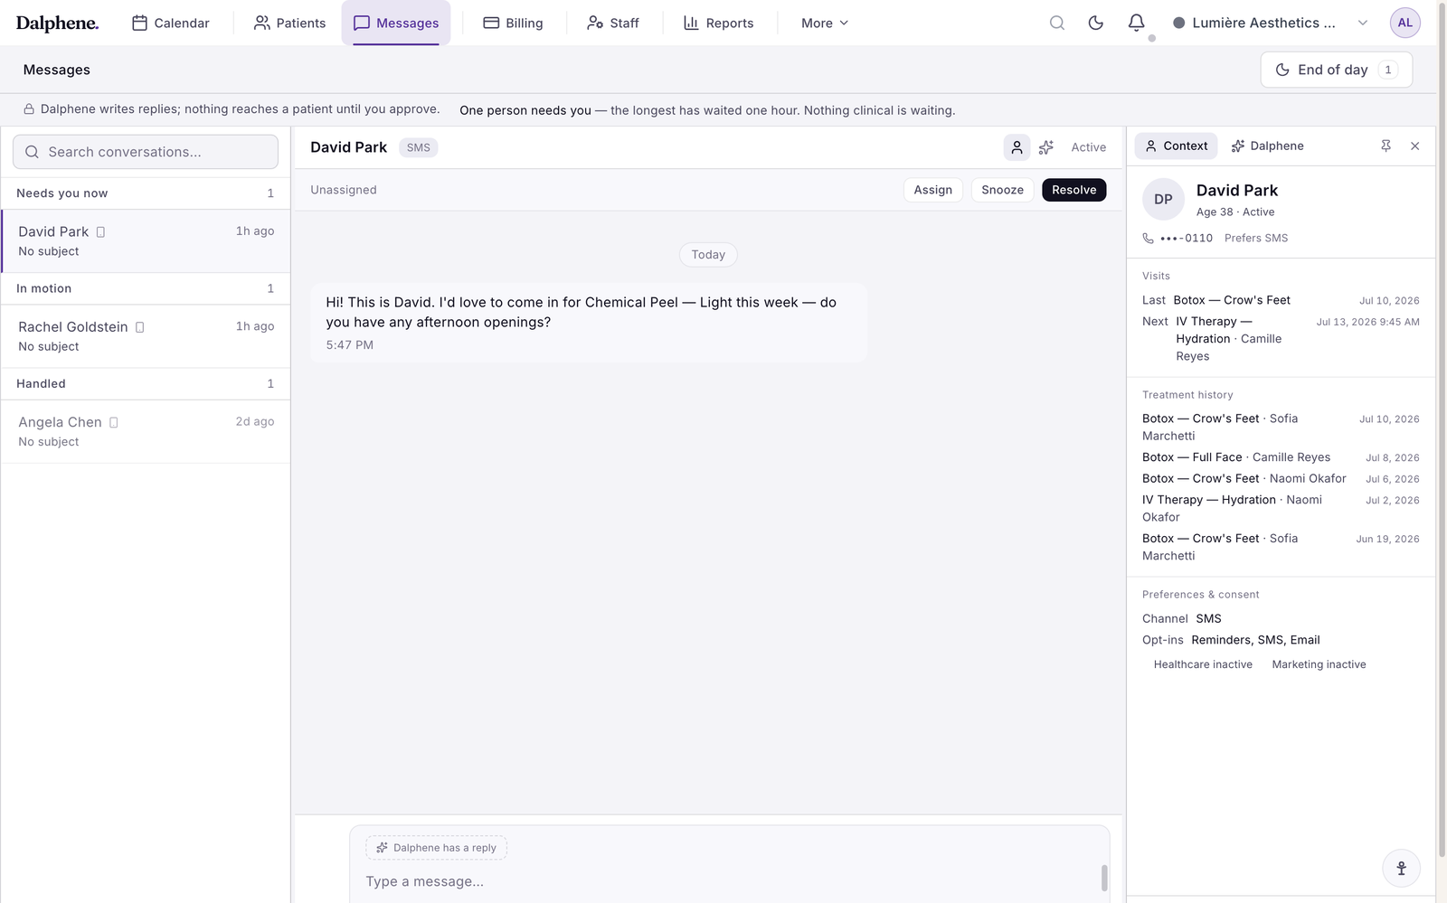Open the Staff tab
Viewport: 1447px width, 903px height.
pos(613,23)
